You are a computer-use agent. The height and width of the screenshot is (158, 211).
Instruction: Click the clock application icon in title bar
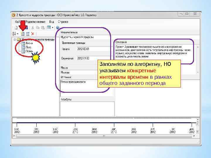pyautogui.click(x=13, y=15)
